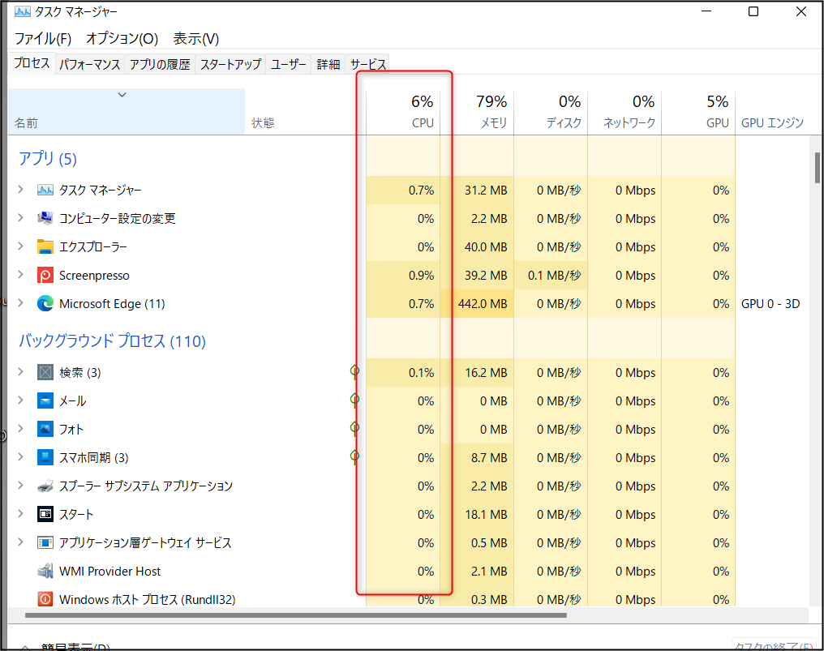
Task: Click the 18.1 MB memory cell
Action: pyautogui.click(x=477, y=514)
